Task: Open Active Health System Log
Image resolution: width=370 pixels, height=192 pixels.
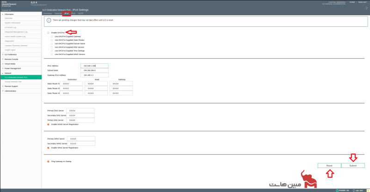Action: [x=15, y=36]
